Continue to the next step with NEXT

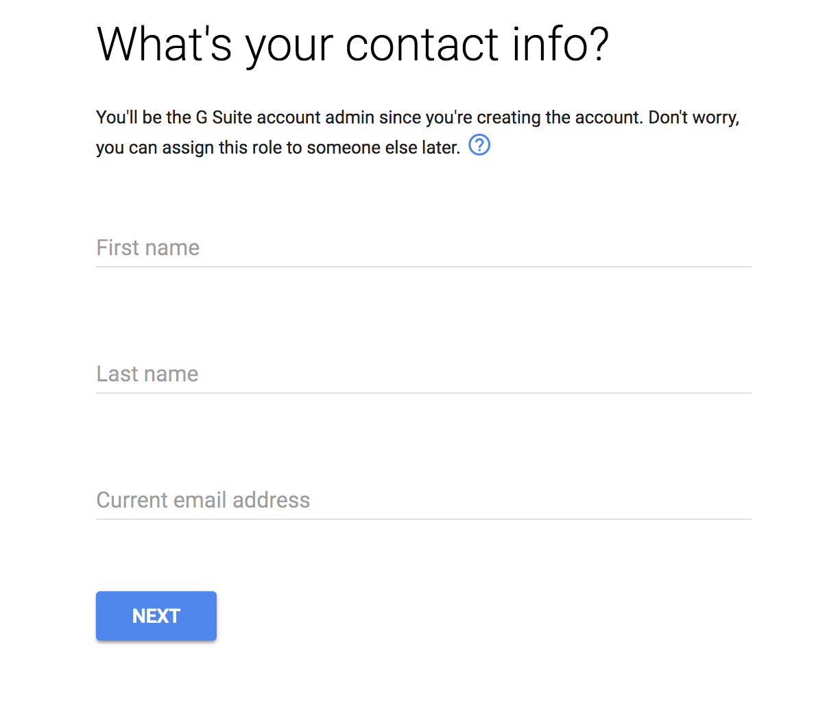[156, 616]
